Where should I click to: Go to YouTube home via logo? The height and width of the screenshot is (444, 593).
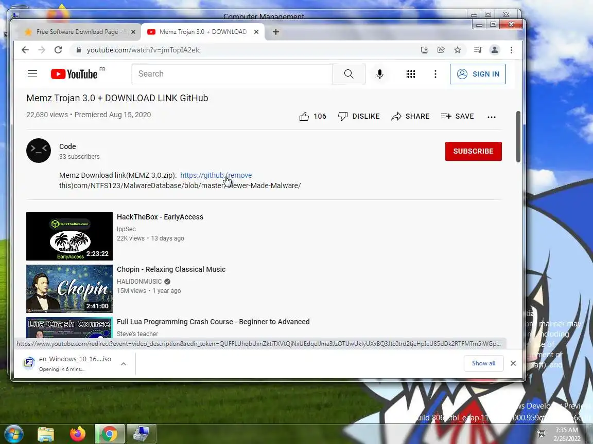pyautogui.click(x=75, y=74)
